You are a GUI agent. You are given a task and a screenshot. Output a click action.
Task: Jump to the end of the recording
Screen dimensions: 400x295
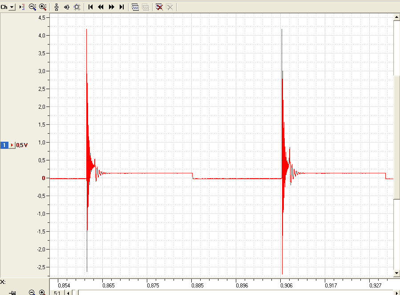click(x=121, y=7)
